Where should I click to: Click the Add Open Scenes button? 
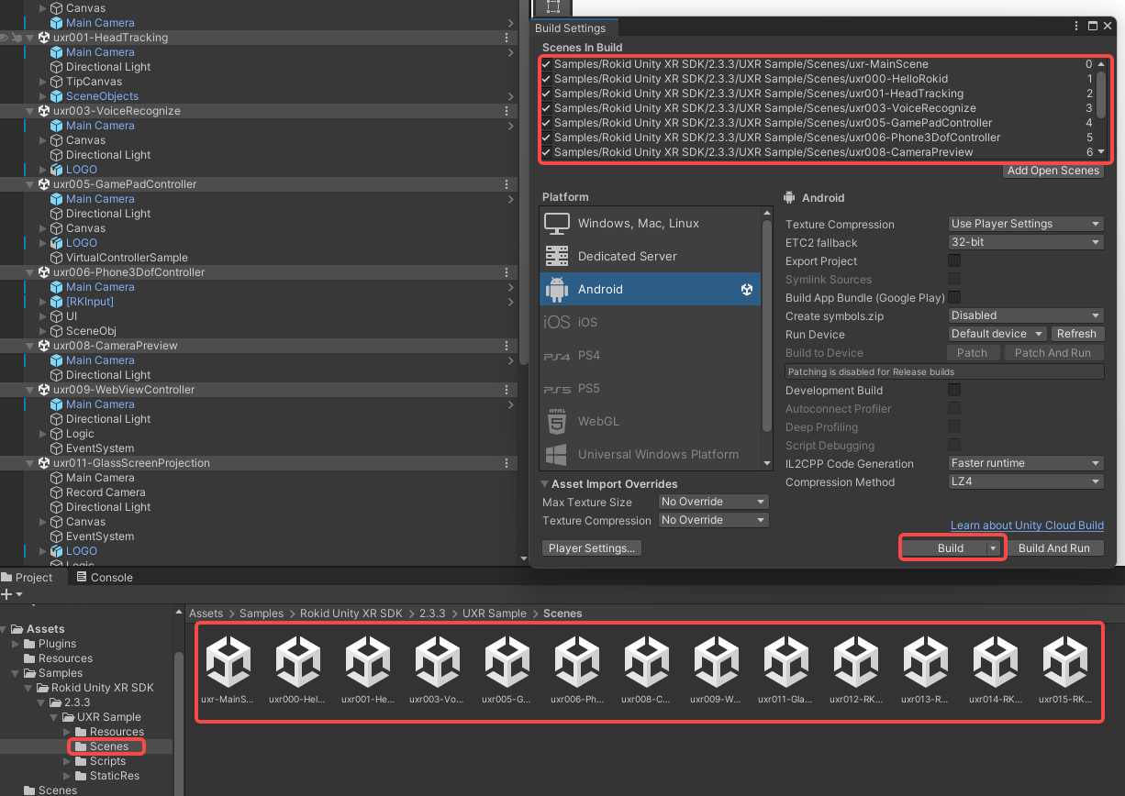(x=1053, y=171)
